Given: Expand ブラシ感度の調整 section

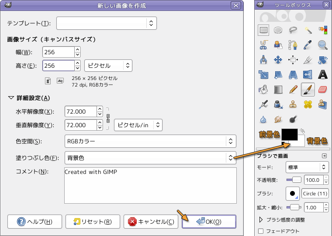Looking at the screenshot, I should (x=261, y=220).
